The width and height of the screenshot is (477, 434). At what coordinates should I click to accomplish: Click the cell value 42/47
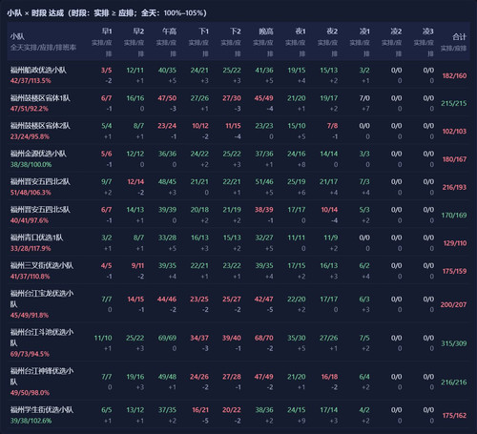(x=263, y=300)
